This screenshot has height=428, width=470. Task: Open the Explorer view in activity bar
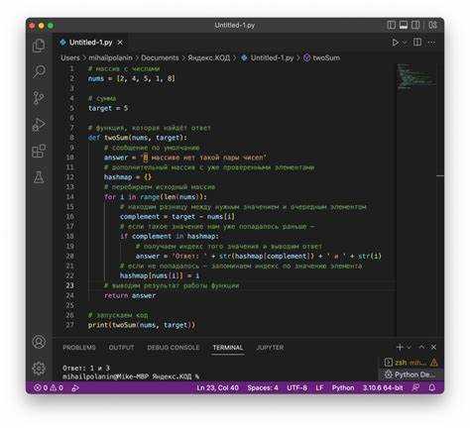(x=39, y=46)
